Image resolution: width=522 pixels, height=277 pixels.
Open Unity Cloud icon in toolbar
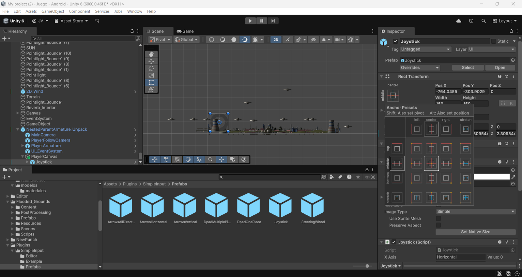tap(459, 21)
